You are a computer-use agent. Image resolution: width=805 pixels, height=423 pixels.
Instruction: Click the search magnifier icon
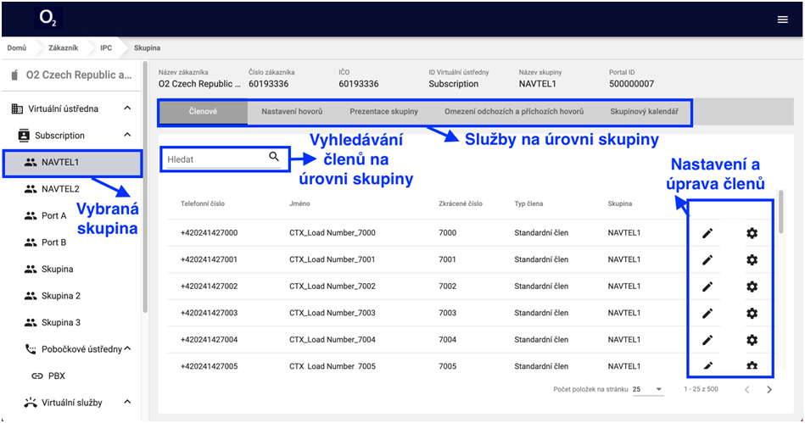tap(274, 157)
